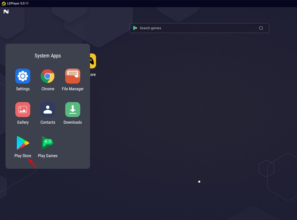Viewport: 297px width, 220px height.
Task: Focus the "Search games" input field
Action: click(x=197, y=28)
